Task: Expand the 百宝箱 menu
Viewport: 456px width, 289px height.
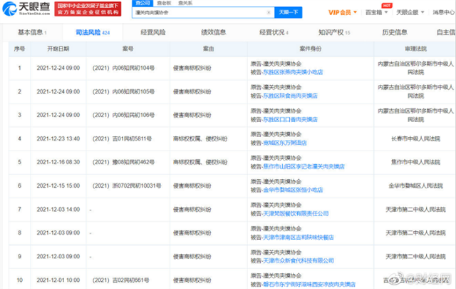Action: point(376,13)
